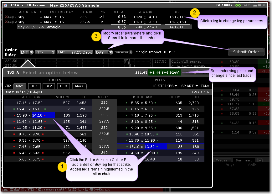Click call bid 13.90 at strike 225
The width and height of the screenshot is (272, 194).
[x=22, y=115]
